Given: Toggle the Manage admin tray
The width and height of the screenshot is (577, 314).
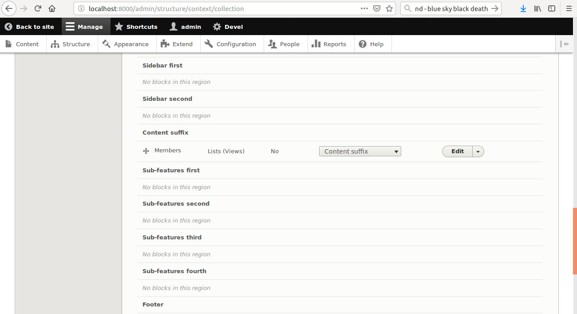Looking at the screenshot, I should (x=85, y=27).
